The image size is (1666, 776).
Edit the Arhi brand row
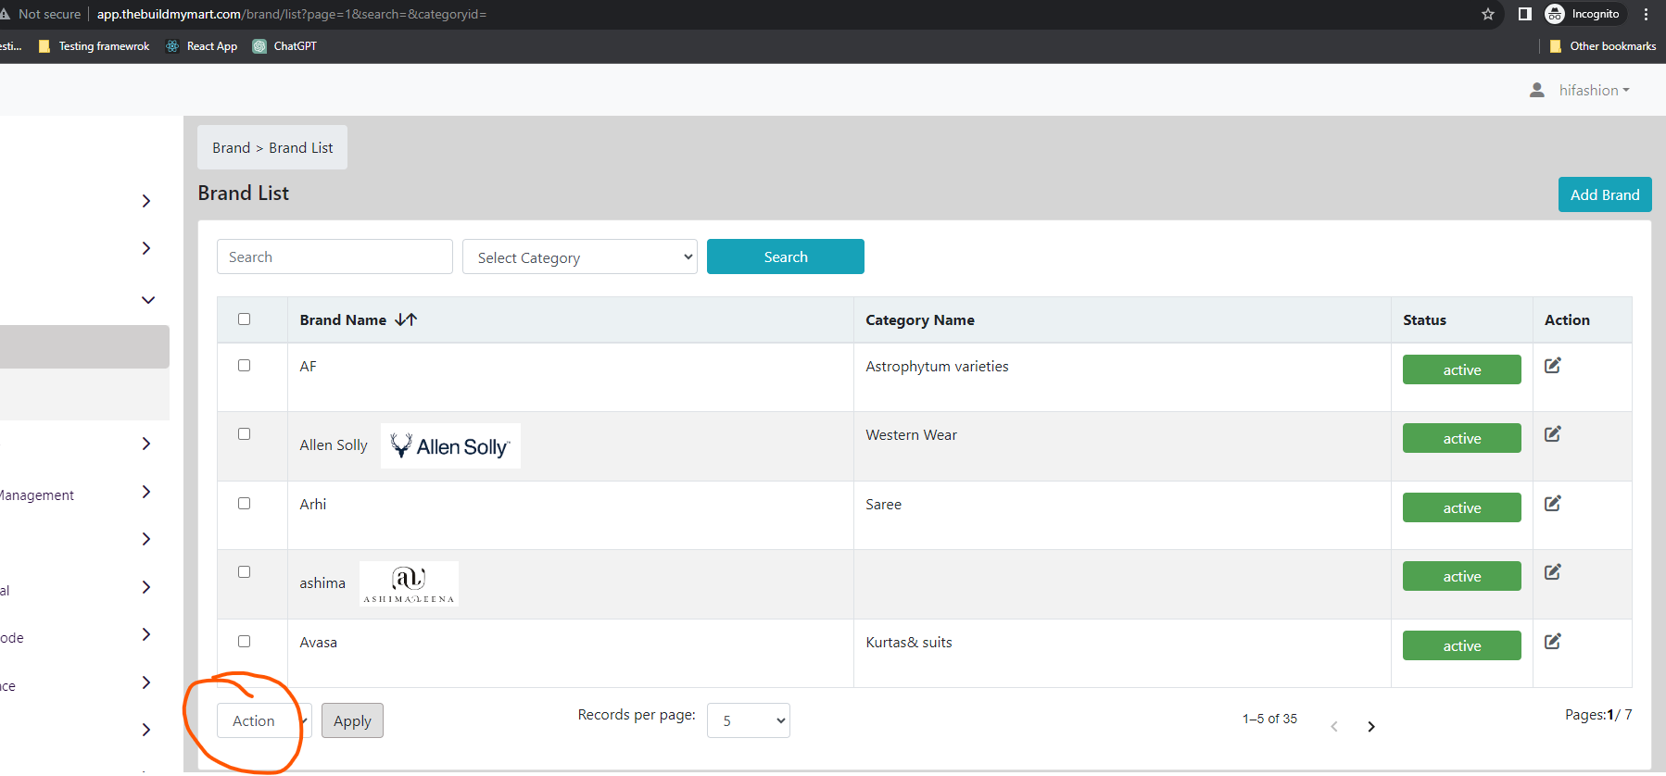point(1553,504)
